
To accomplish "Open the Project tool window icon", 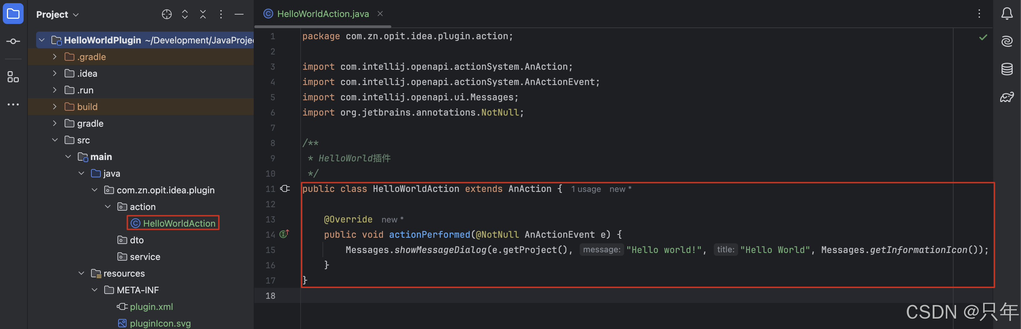I will (x=13, y=14).
